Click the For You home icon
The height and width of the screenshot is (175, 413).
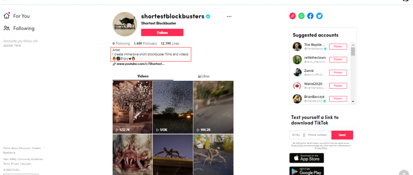point(6,16)
